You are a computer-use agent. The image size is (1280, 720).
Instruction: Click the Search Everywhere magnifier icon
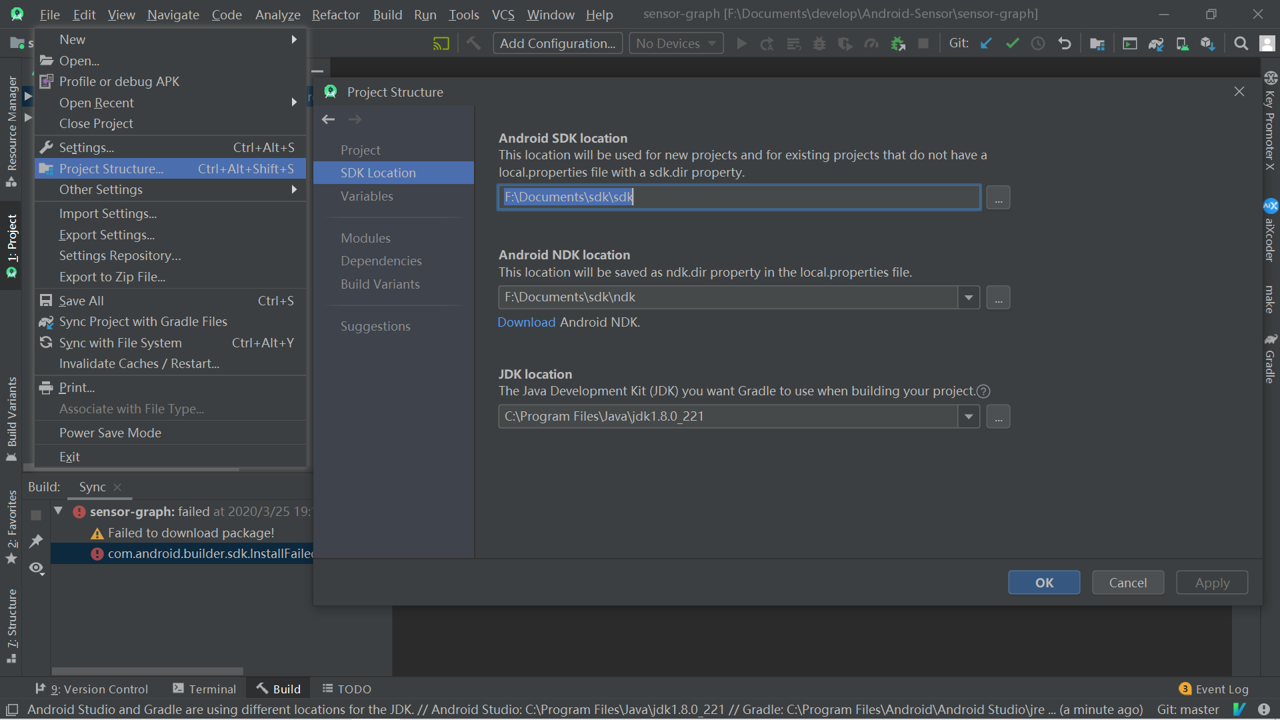click(x=1241, y=43)
